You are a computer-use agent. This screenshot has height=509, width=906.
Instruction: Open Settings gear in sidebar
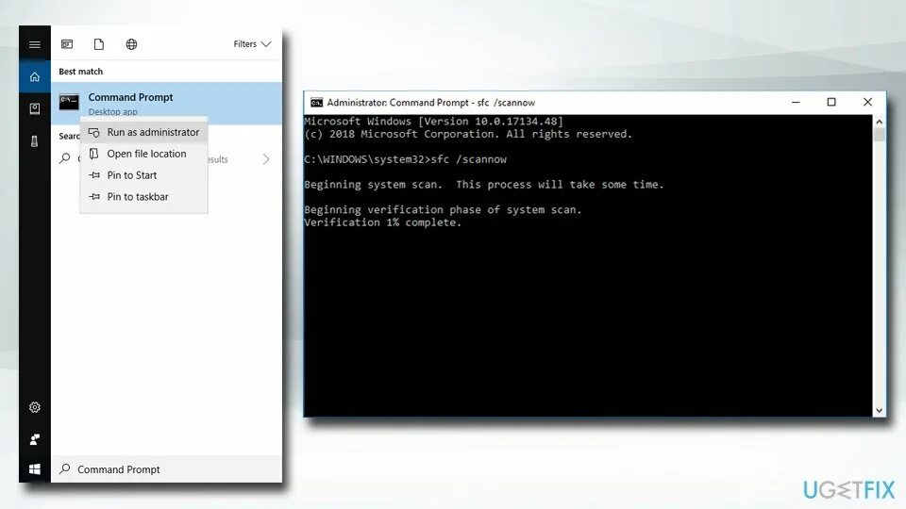pos(35,407)
